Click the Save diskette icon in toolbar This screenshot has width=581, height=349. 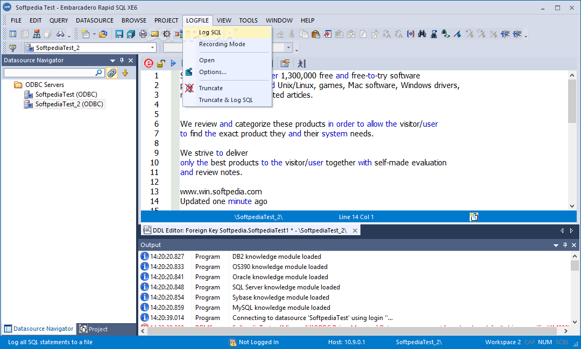(119, 34)
